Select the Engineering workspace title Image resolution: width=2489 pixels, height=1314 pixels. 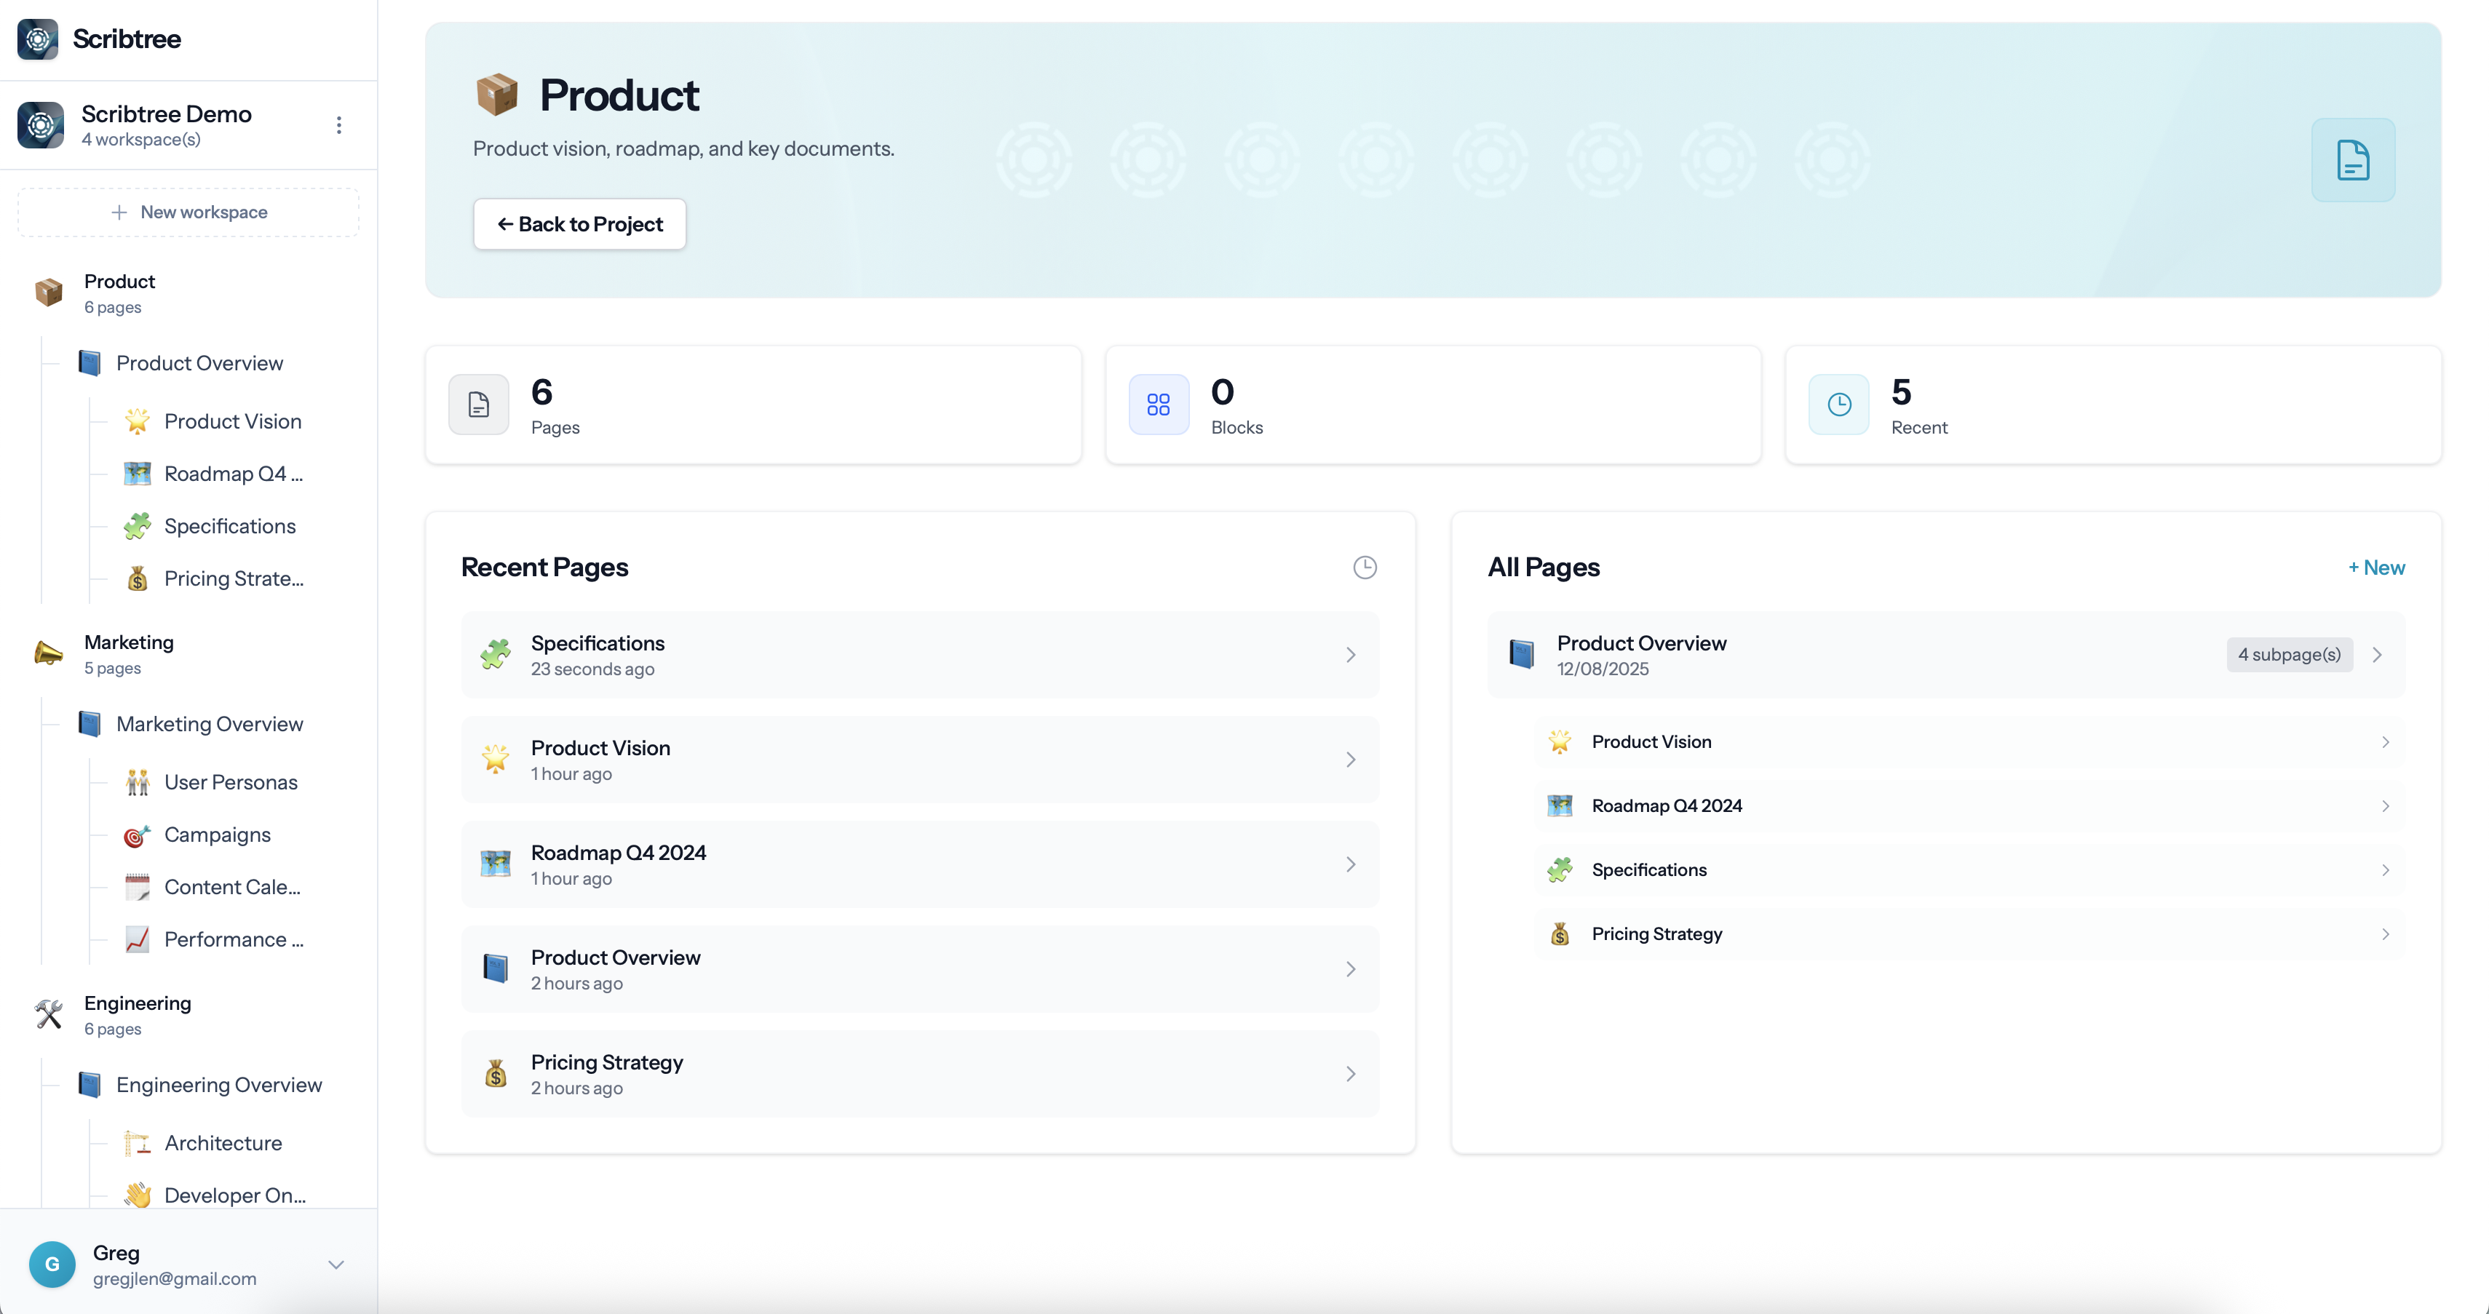[138, 1003]
